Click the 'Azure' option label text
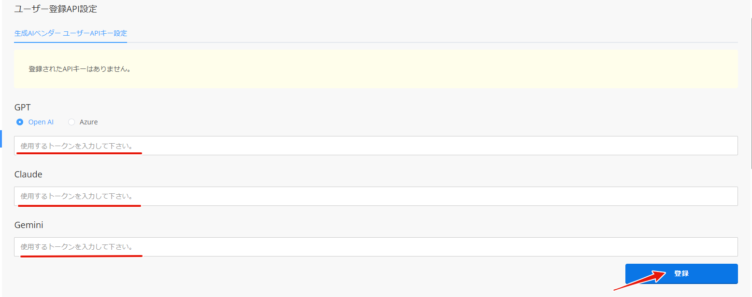This screenshot has height=297, width=752. (x=88, y=122)
